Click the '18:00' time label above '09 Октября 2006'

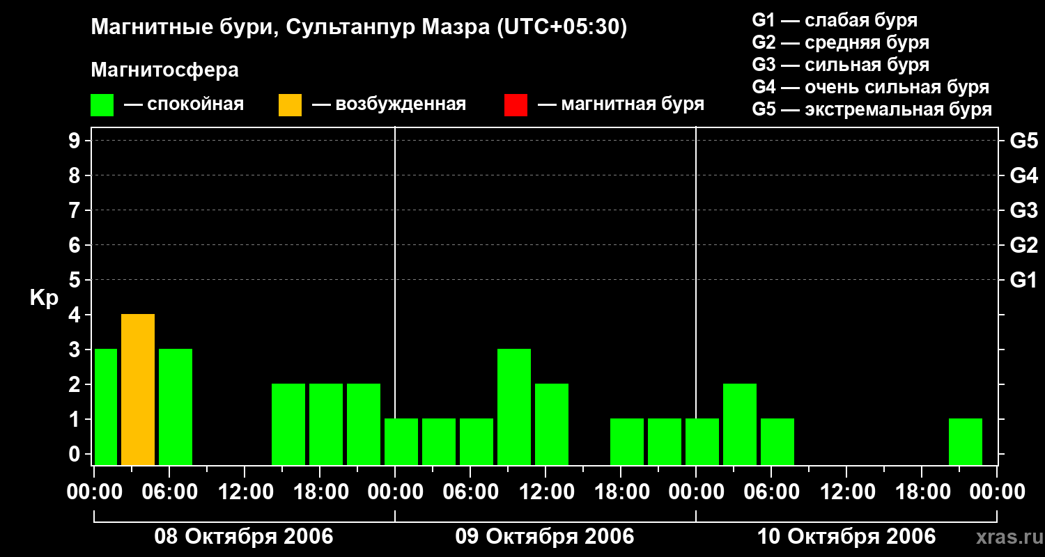[x=621, y=492]
